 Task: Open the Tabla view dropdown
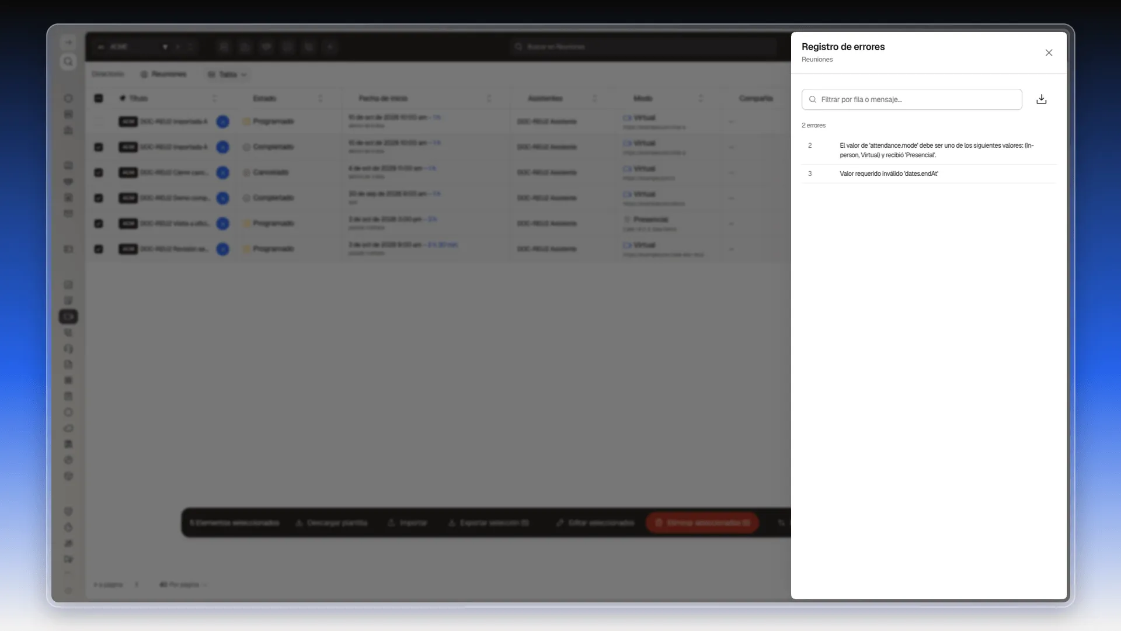coord(227,74)
